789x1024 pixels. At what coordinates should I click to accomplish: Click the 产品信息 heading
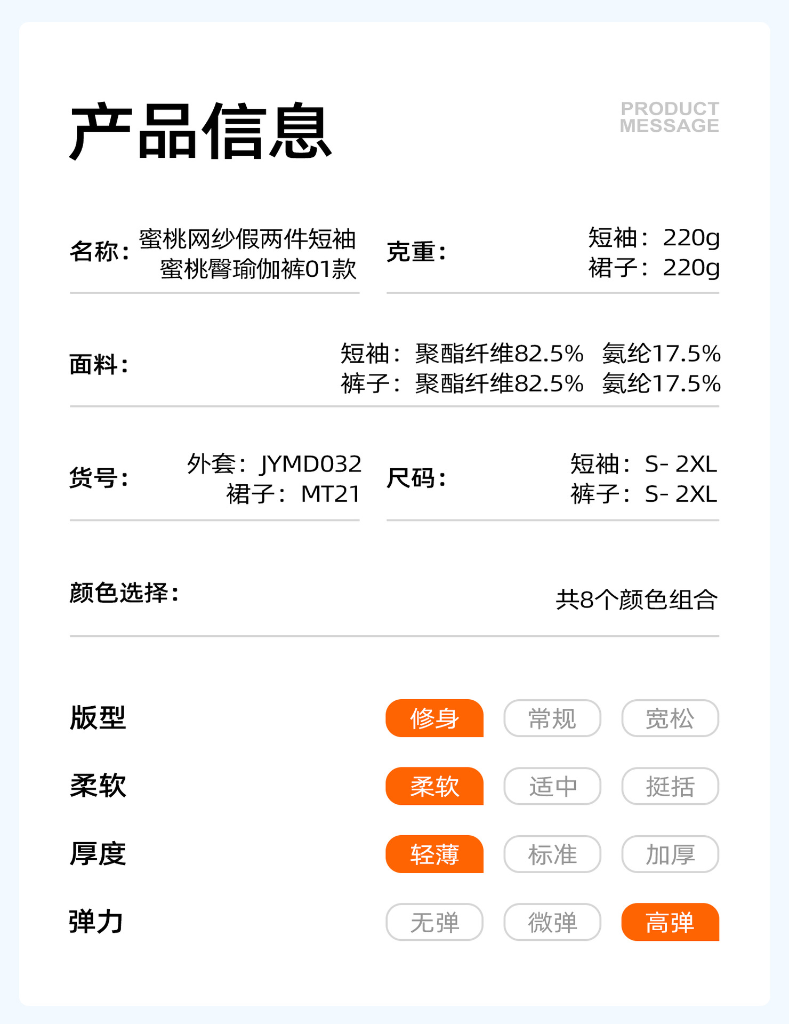201,132
